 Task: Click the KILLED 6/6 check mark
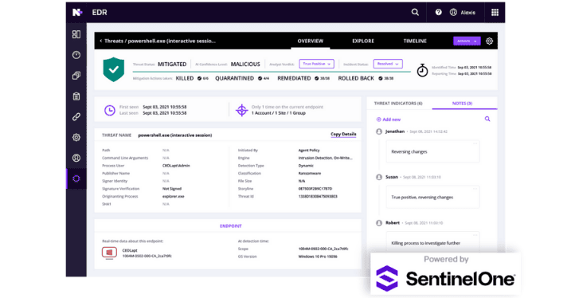[199, 78]
